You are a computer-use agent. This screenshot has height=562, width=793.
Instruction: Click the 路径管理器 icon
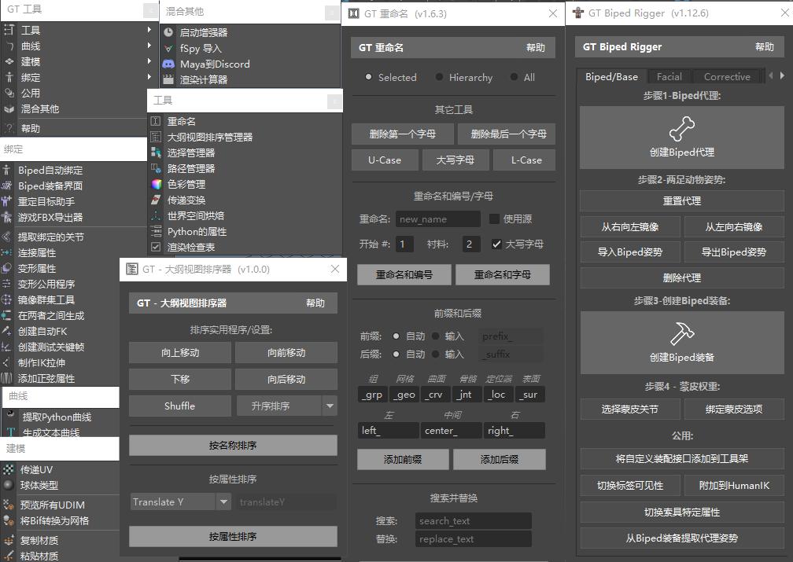pos(156,168)
